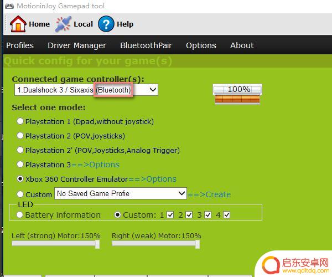Click the Local connection plug icon
The image size is (332, 277).
pos(63,24)
